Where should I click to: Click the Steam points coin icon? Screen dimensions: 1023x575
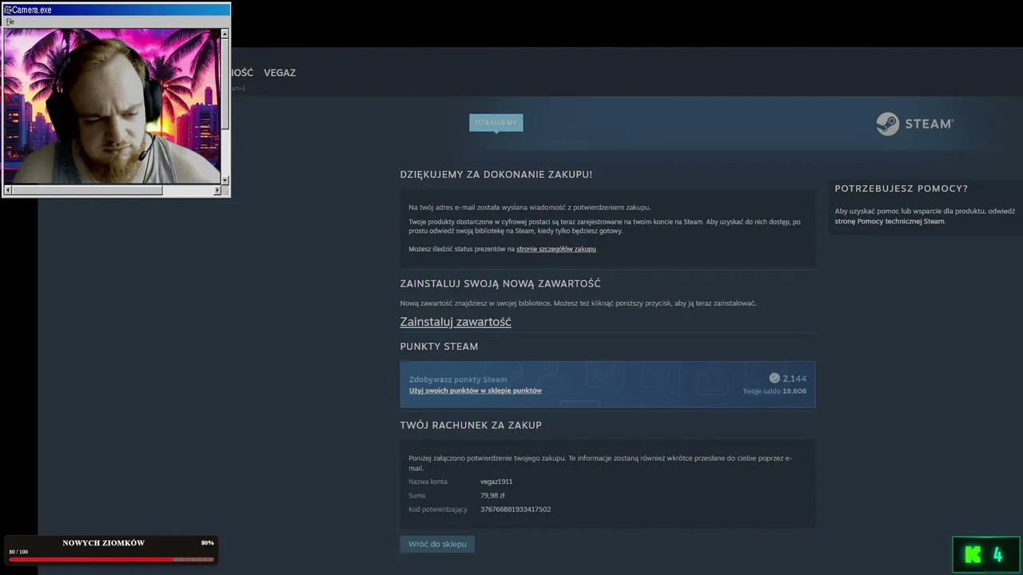[774, 378]
